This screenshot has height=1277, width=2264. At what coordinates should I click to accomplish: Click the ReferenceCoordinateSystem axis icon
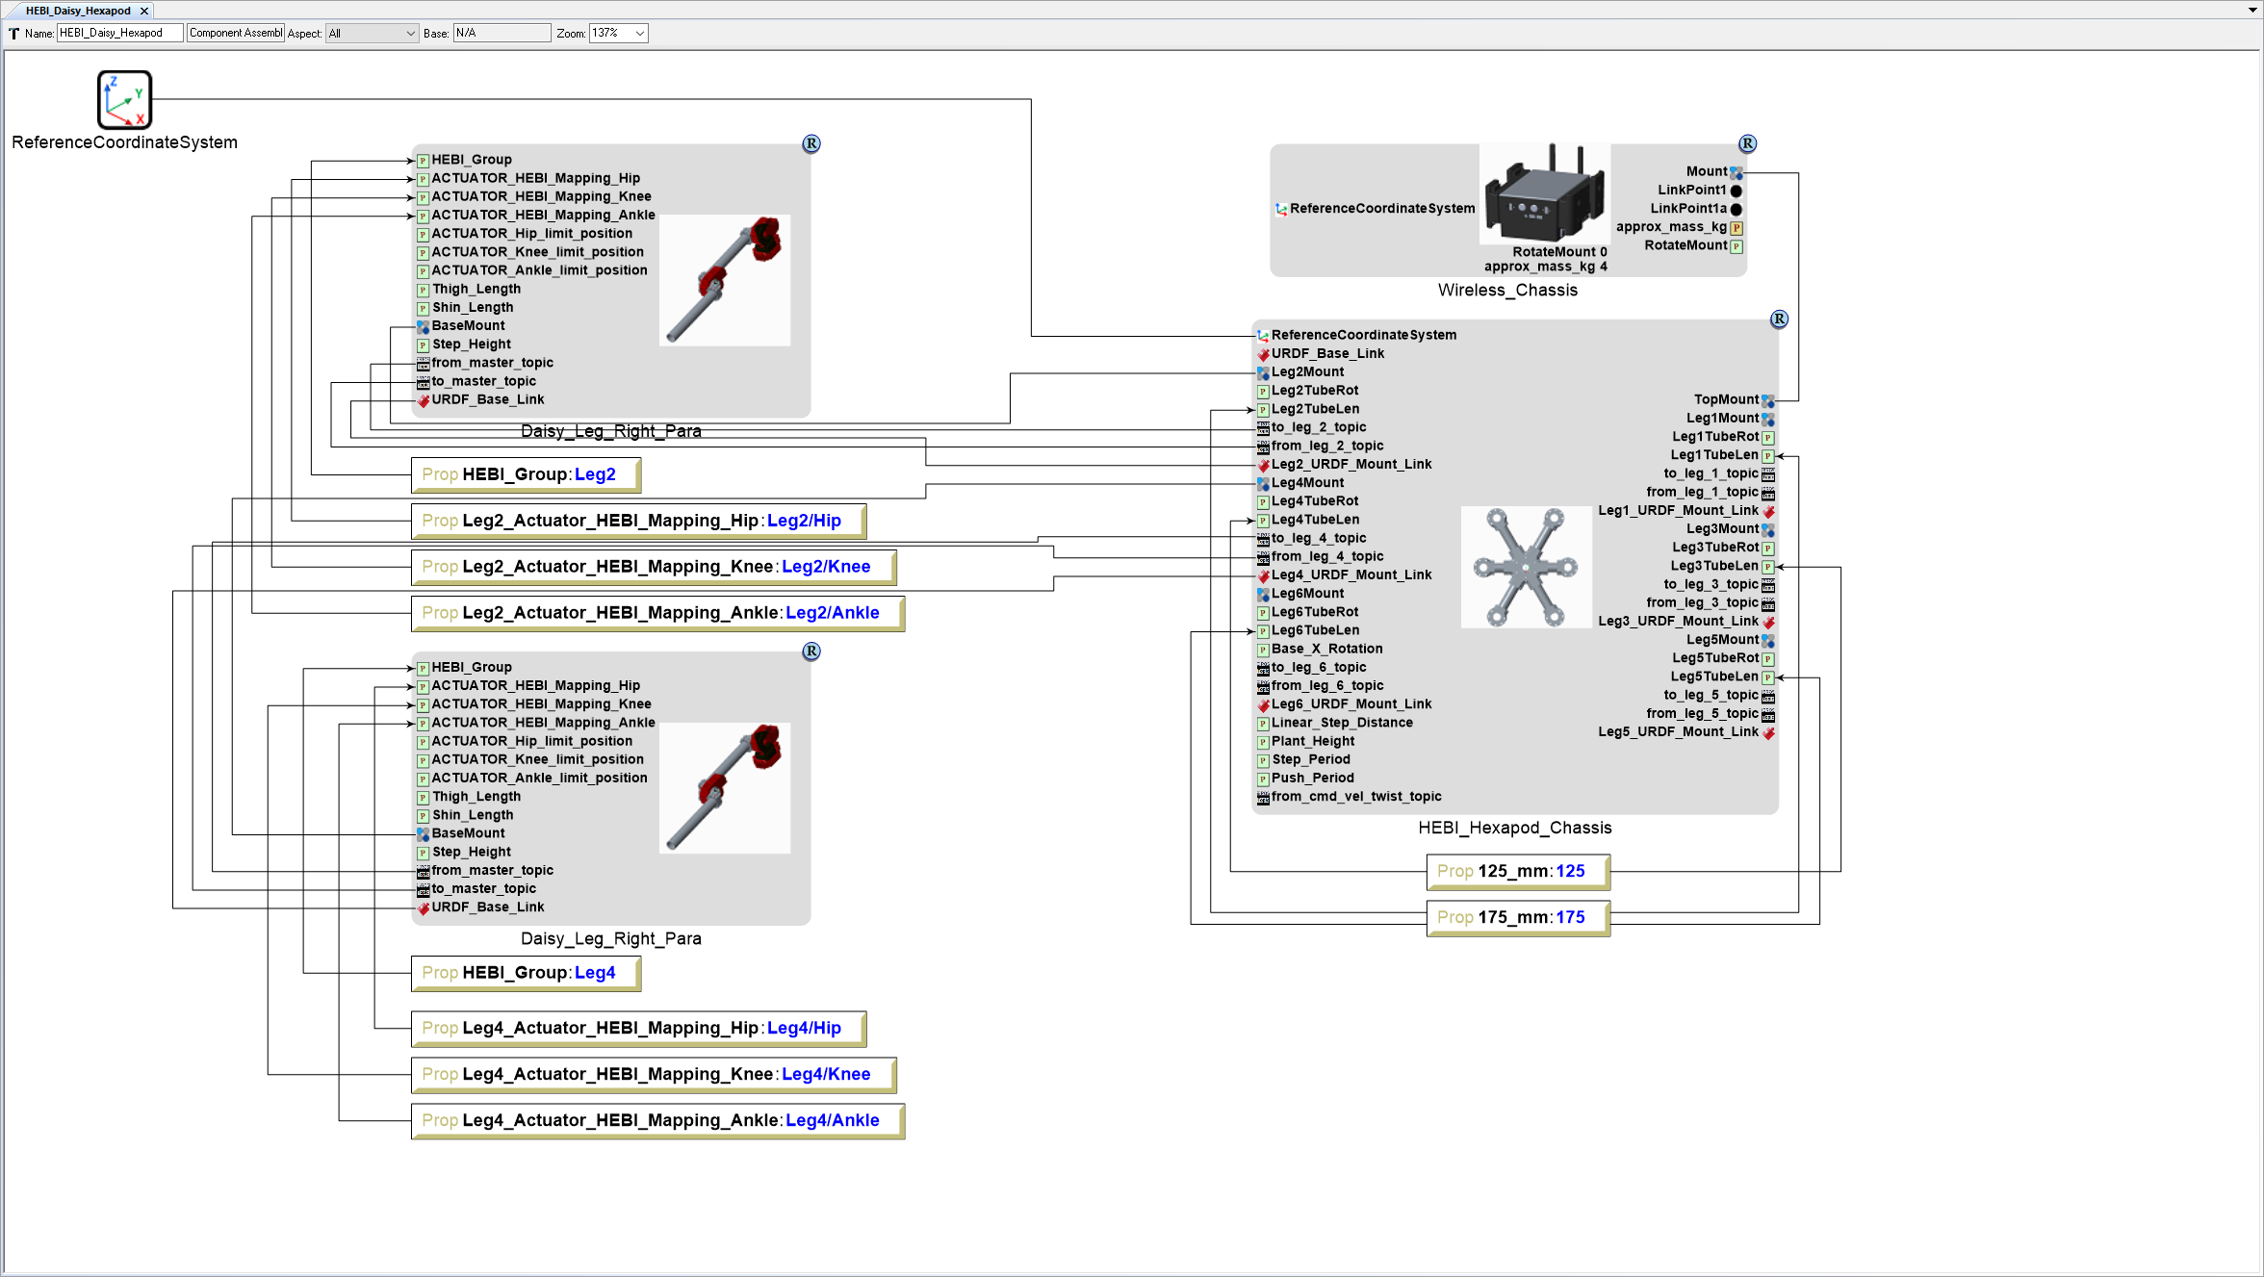pos(123,100)
